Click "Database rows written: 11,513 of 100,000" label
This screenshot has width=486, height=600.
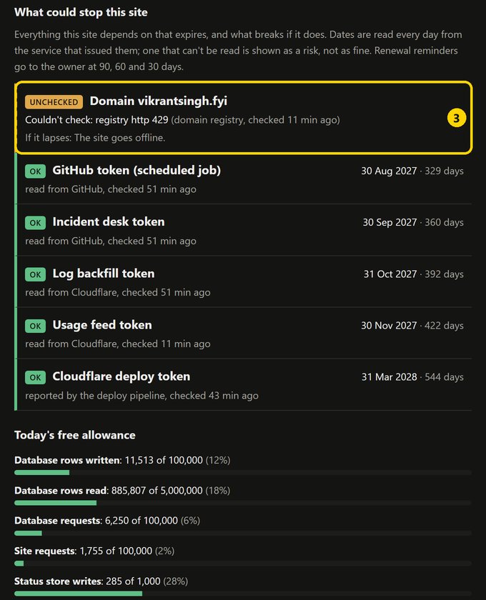[109, 460]
